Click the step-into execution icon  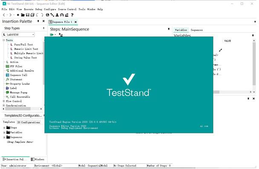pos(61,35)
